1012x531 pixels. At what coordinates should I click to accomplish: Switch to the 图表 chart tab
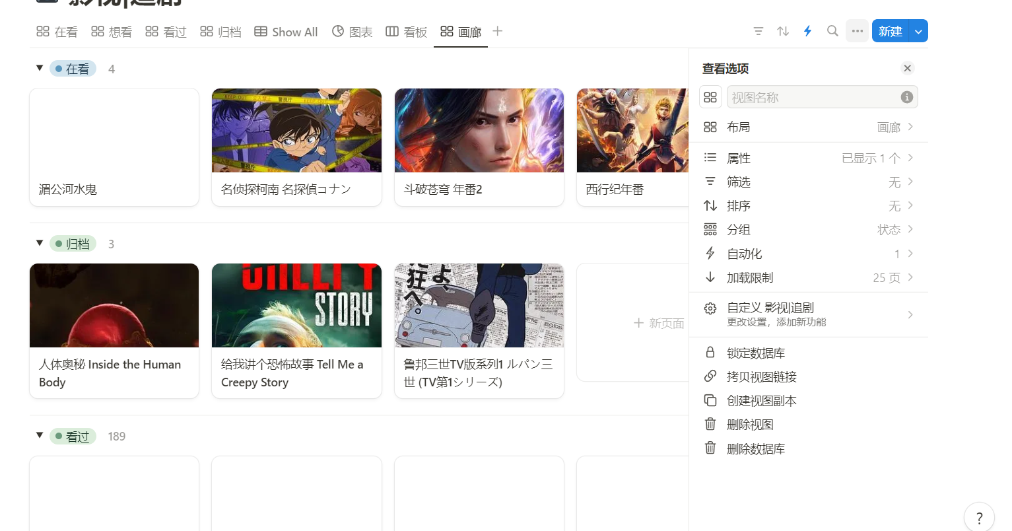(x=352, y=32)
